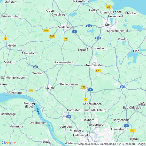Select the Itzehoe town label

click(x=49, y=88)
